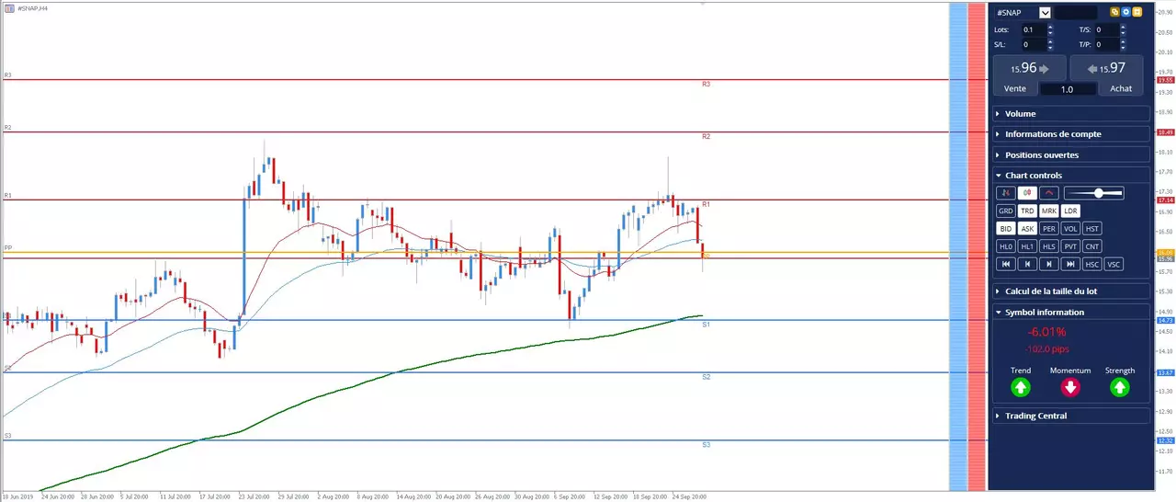
Task: Select the candlestick chart type icon
Action: pyautogui.click(x=1027, y=193)
